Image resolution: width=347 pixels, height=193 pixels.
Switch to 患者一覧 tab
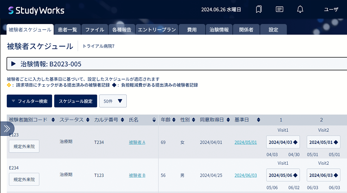(67, 30)
